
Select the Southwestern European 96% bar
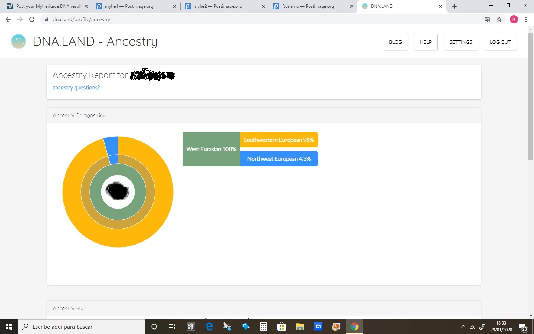pyautogui.click(x=279, y=140)
